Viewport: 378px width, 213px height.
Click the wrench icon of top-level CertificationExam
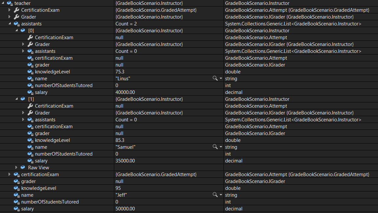click(x=16, y=10)
